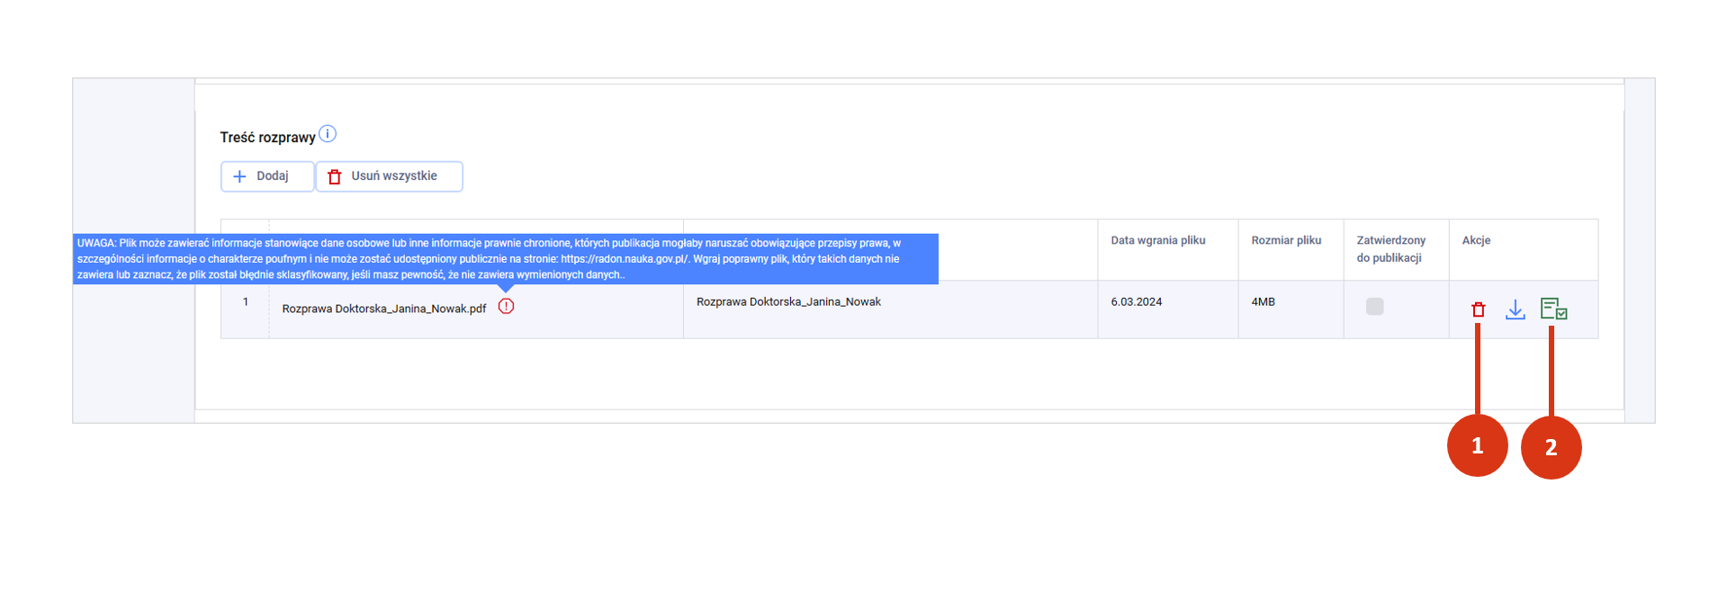The image size is (1727, 610).
Task: Click the trash icon on Usuń wszystkie
Action: click(x=335, y=176)
